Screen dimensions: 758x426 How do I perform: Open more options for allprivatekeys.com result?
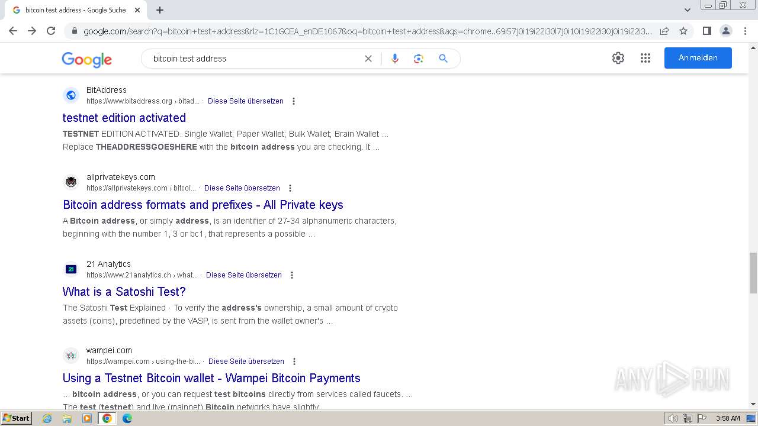click(290, 188)
